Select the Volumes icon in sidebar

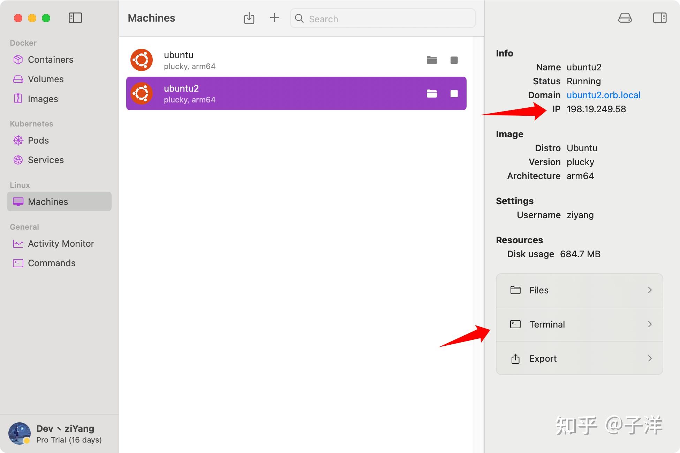[18, 79]
